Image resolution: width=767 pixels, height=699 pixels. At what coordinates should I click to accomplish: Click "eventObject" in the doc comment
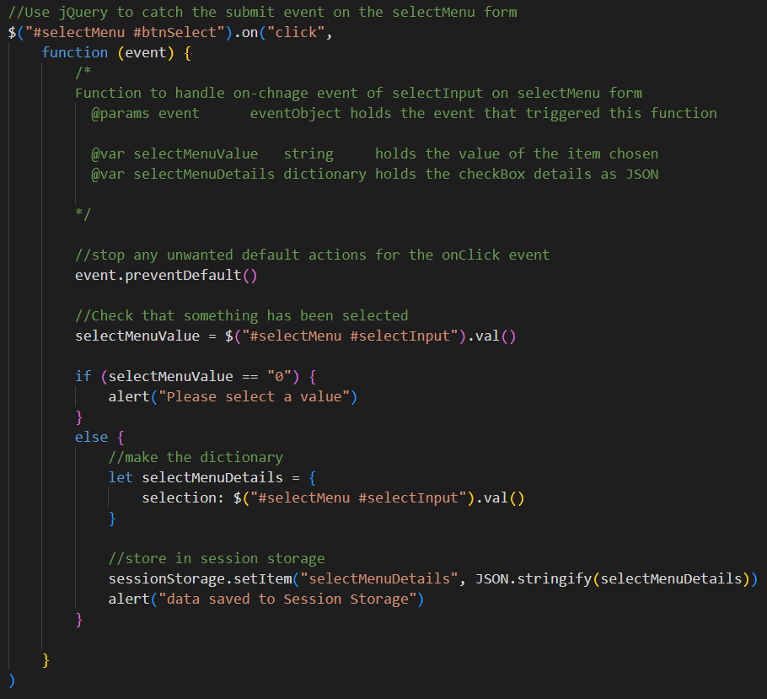pyautogui.click(x=296, y=114)
